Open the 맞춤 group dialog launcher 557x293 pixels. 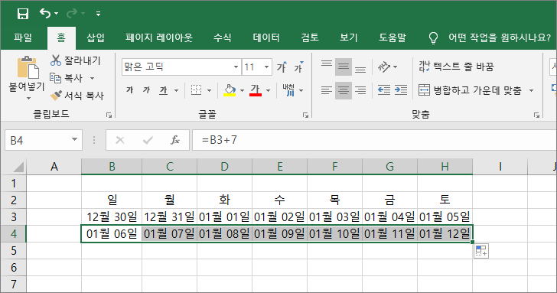click(537, 115)
